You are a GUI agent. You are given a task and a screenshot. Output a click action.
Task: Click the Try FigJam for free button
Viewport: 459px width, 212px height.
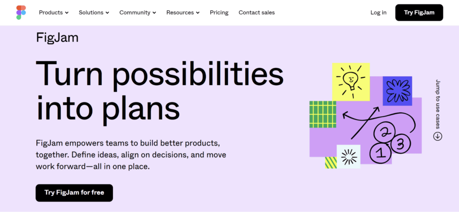(74, 193)
